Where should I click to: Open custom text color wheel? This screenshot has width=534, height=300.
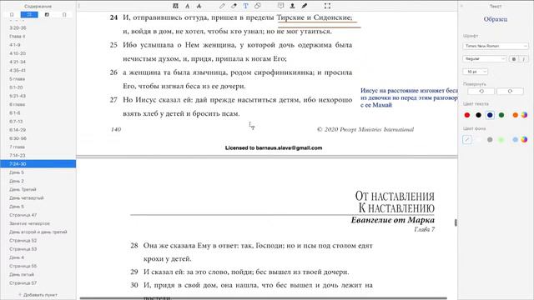click(x=525, y=115)
